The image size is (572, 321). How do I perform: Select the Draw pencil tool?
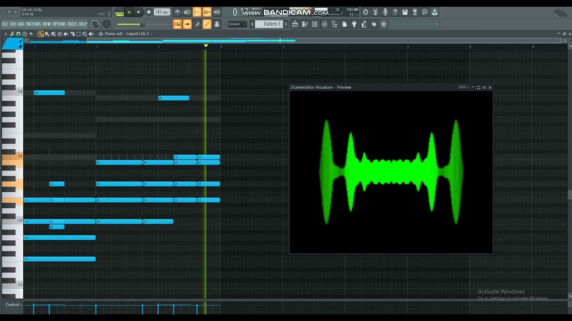coord(41,34)
